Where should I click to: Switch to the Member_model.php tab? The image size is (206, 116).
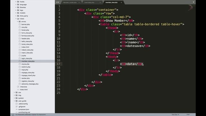tap(70, 3)
